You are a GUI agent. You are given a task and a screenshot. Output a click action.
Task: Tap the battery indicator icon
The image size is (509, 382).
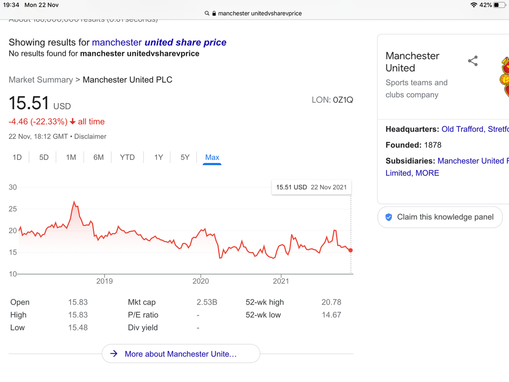(x=499, y=5)
